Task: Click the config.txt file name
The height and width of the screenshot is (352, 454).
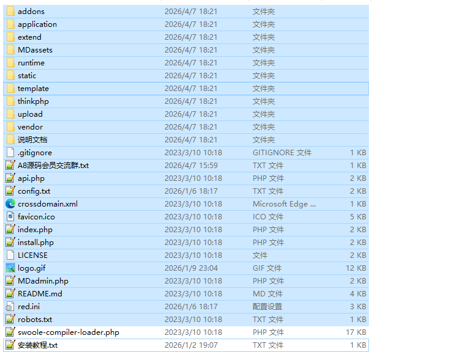Action: tap(34, 191)
